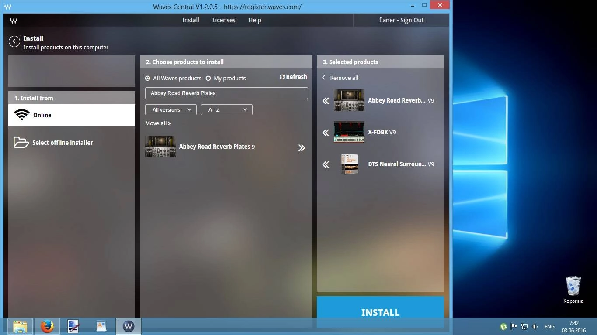Click the network tray icon
This screenshot has height=335, width=597.
coord(524,327)
